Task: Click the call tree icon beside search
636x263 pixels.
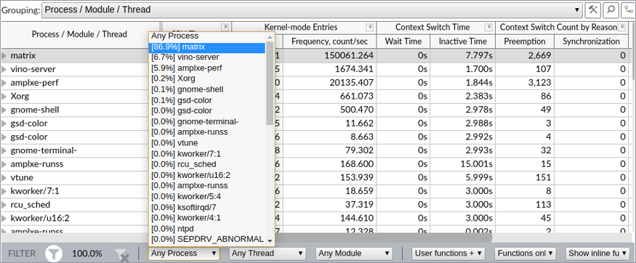Action: 628,9
